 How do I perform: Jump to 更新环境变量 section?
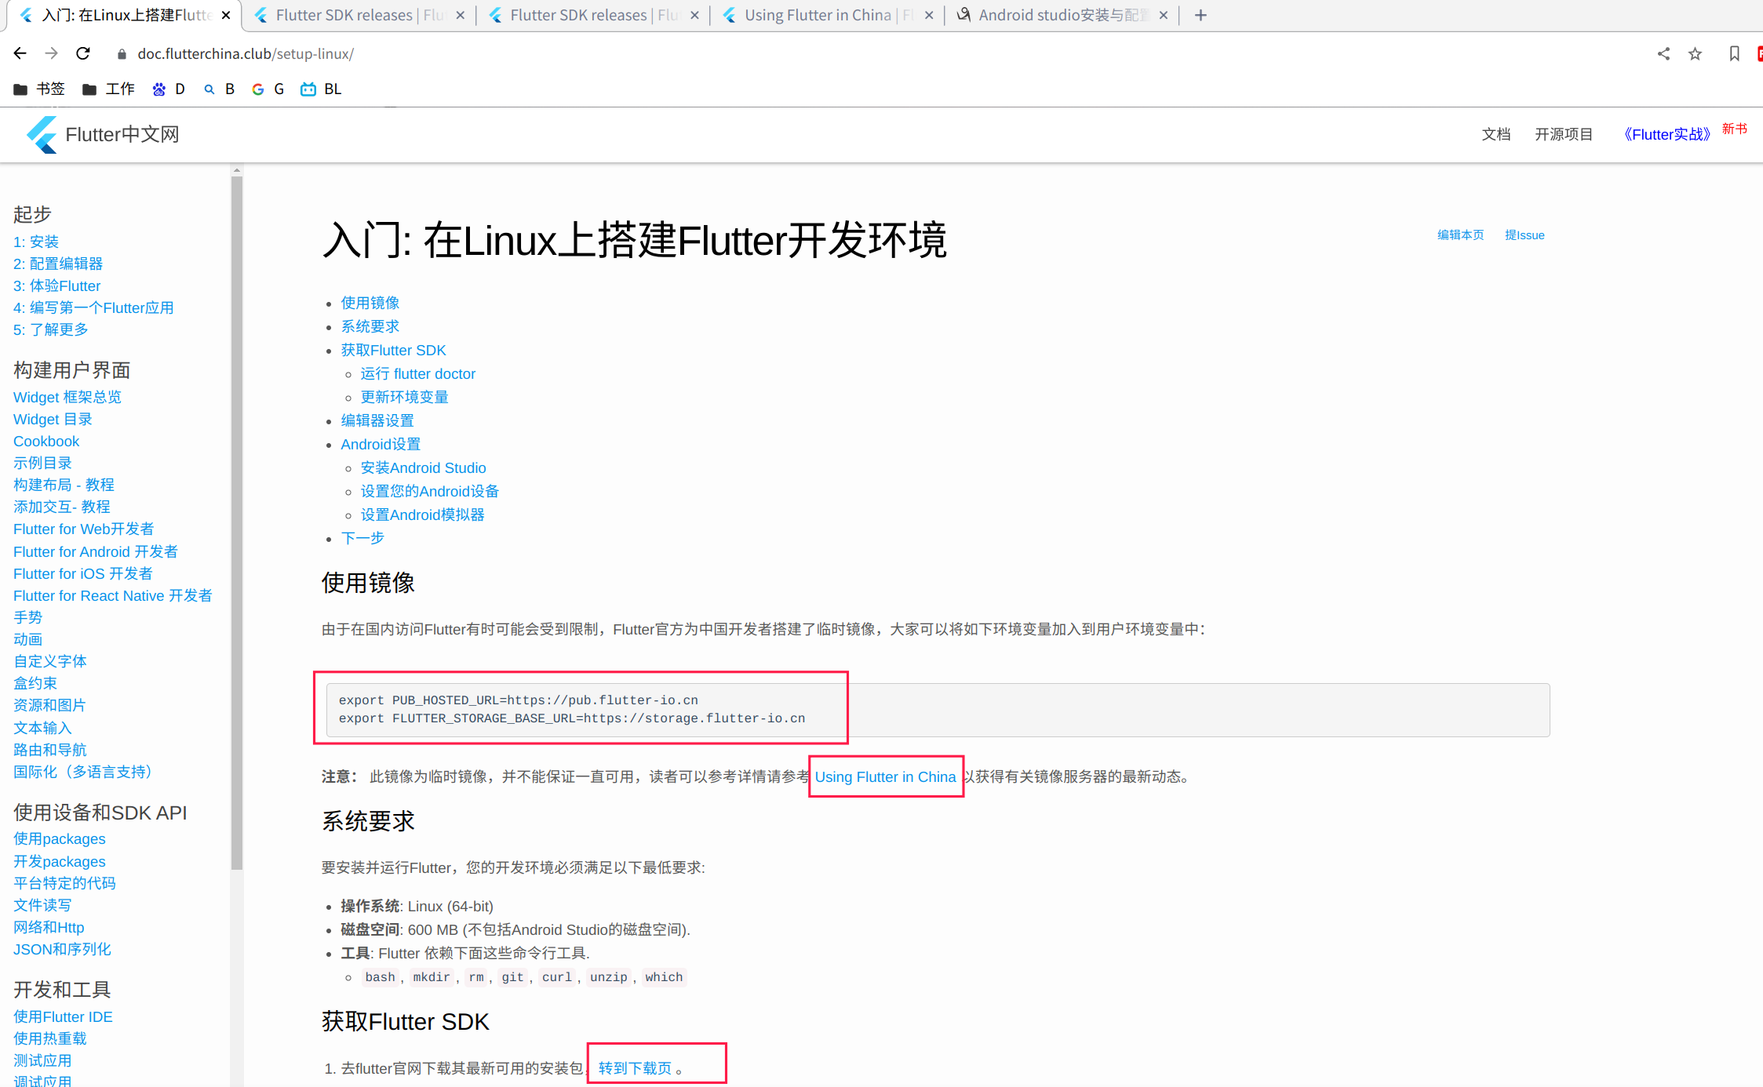(x=405, y=397)
